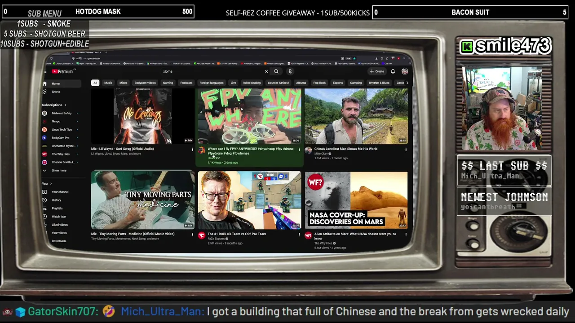Select the Music filter chip

108,83
